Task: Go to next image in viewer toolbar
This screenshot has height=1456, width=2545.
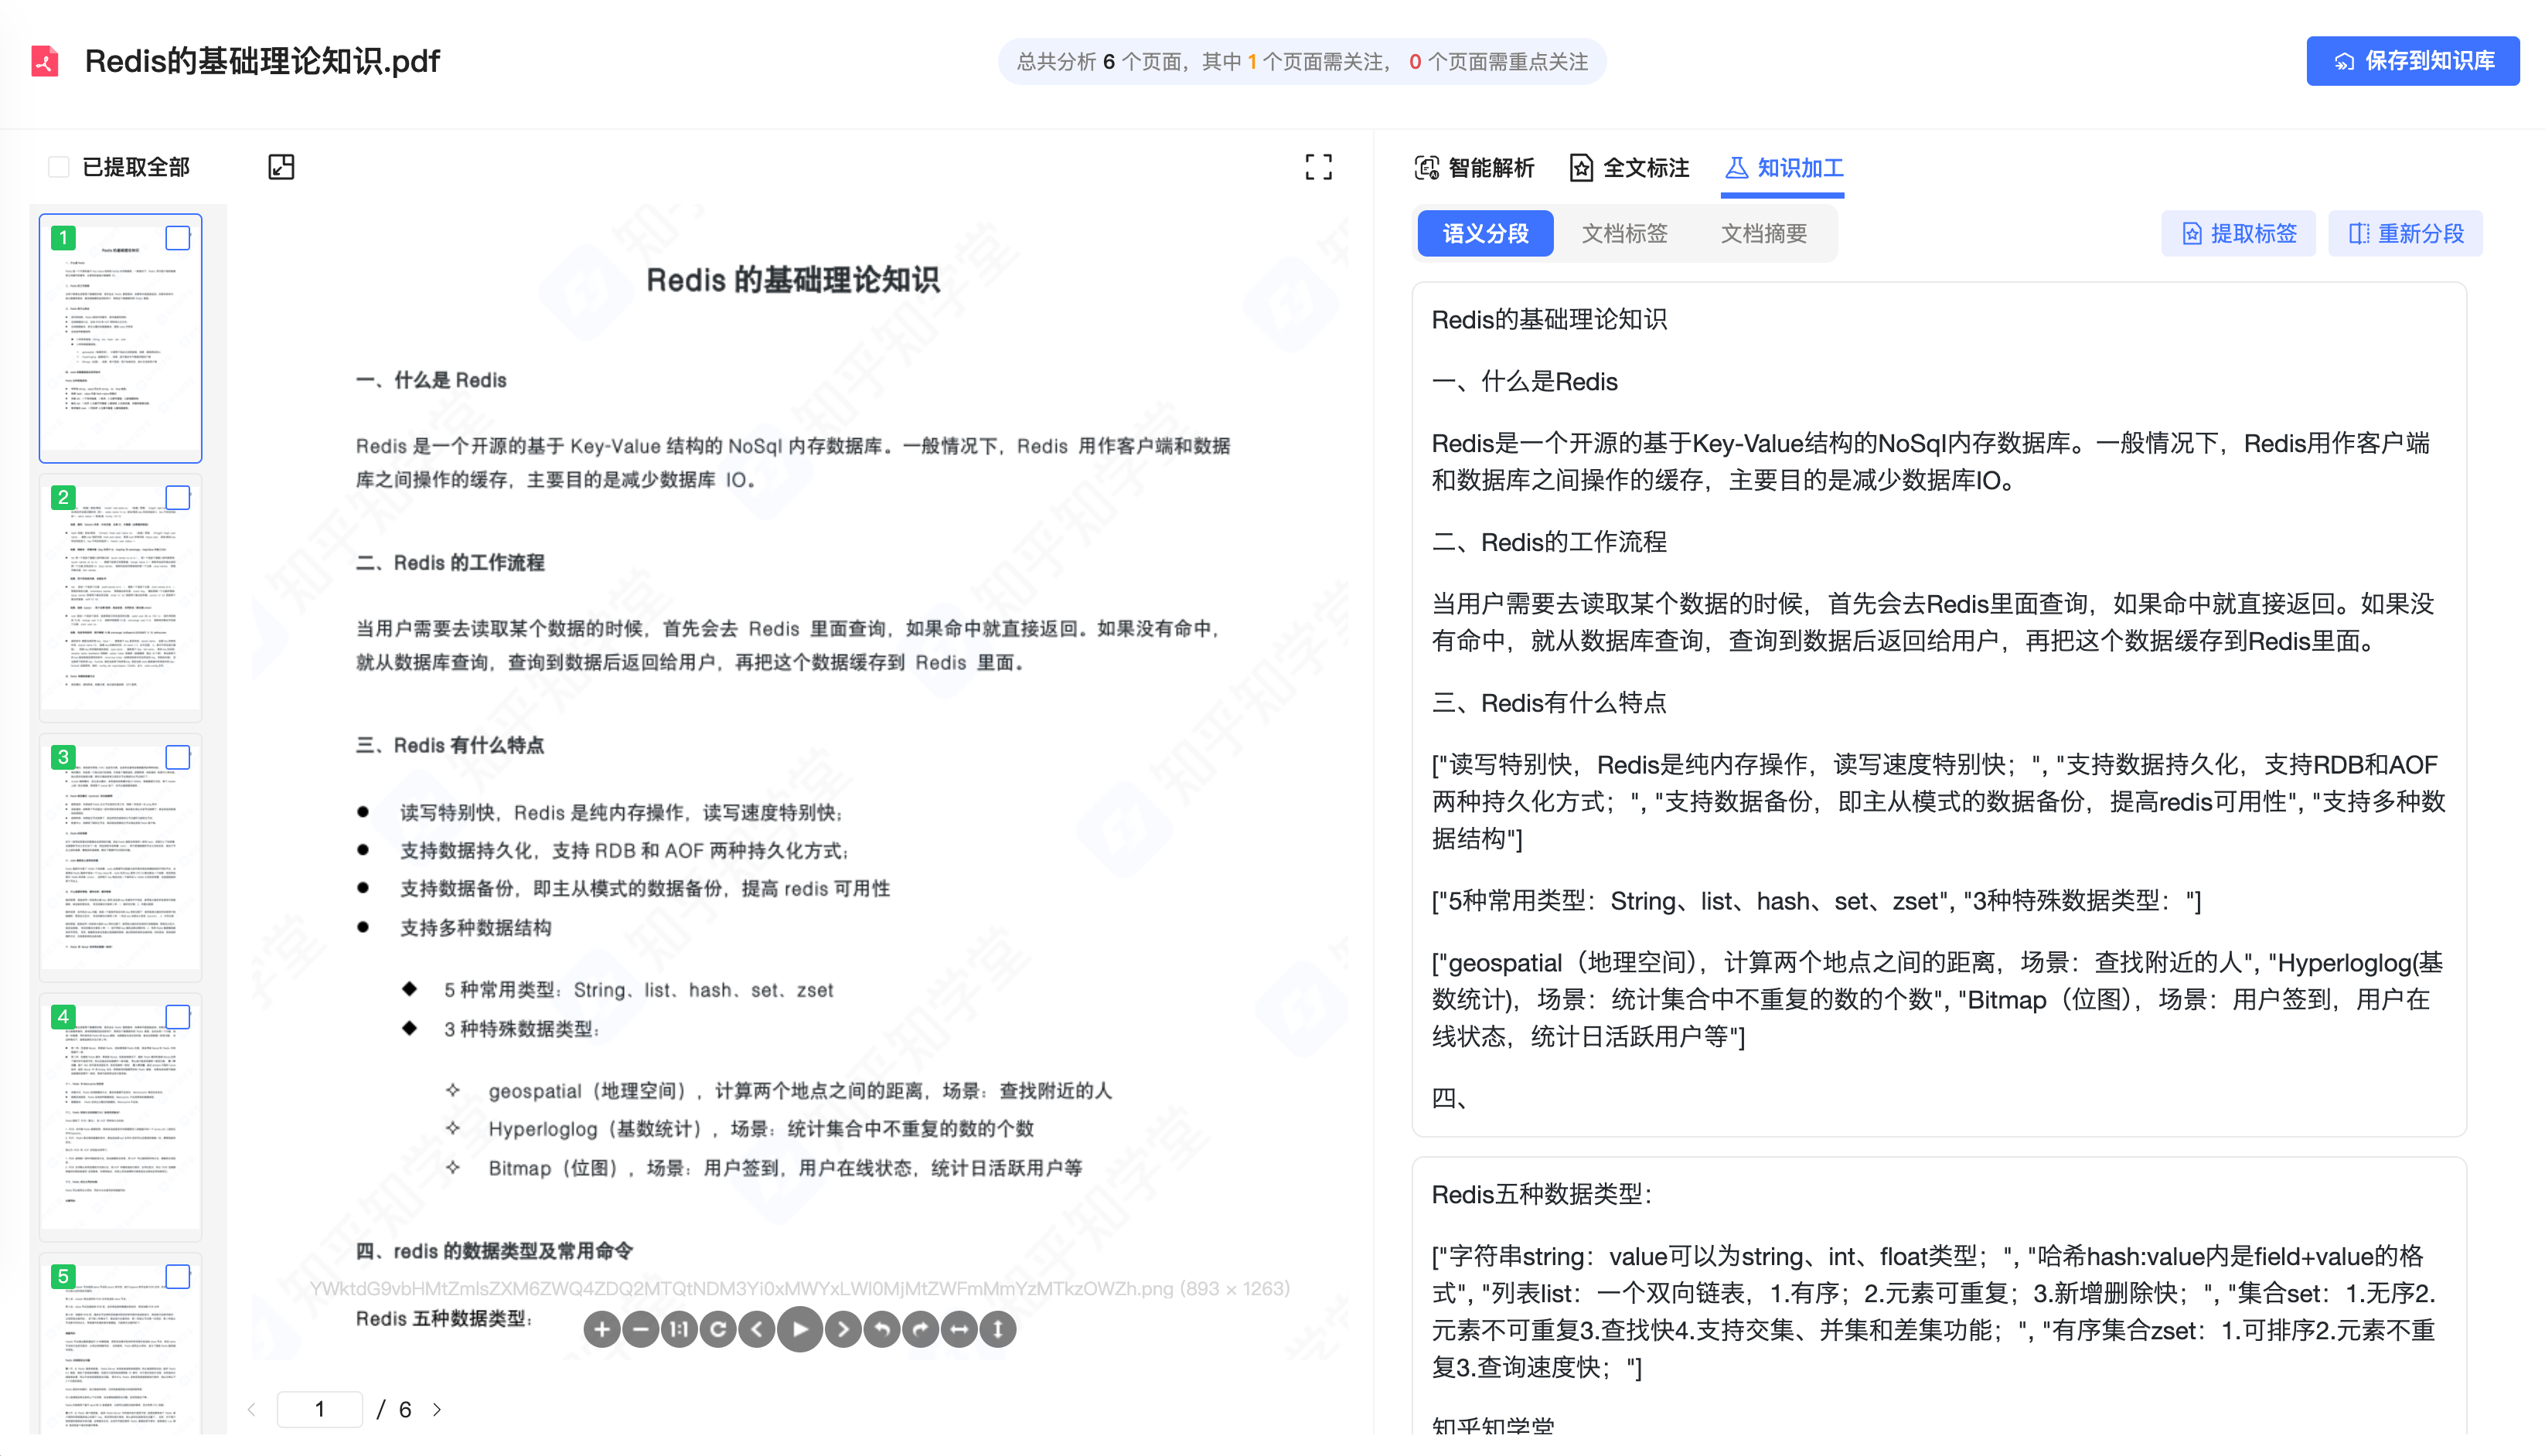Action: (843, 1329)
